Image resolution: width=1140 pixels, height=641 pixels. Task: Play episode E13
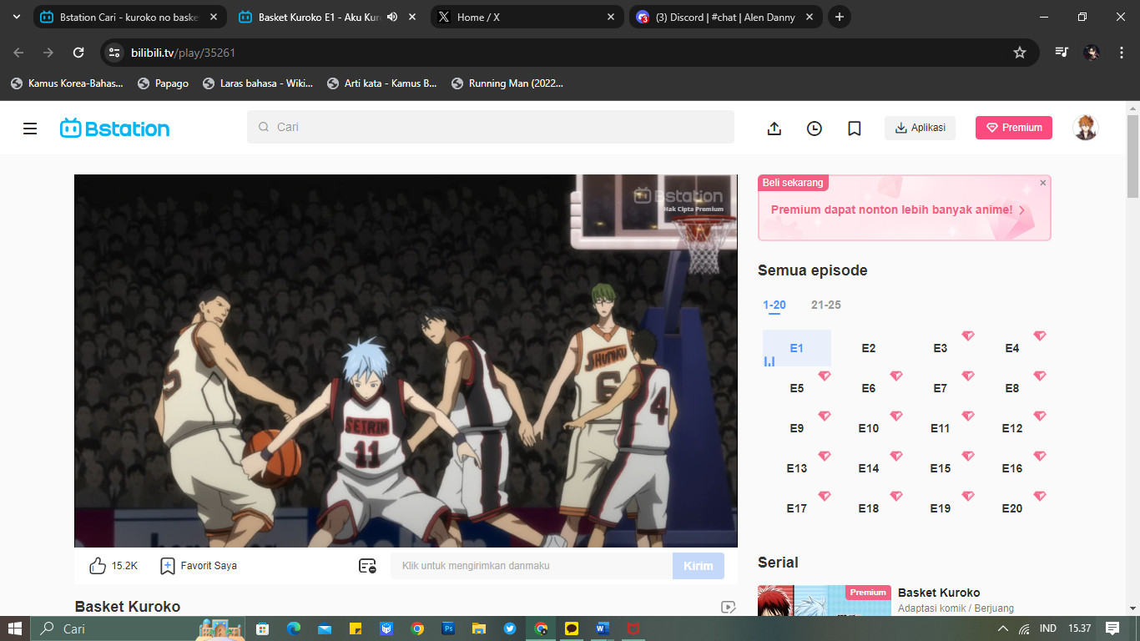point(797,468)
